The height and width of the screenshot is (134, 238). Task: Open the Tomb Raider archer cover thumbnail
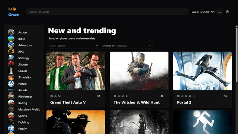pos(139,122)
